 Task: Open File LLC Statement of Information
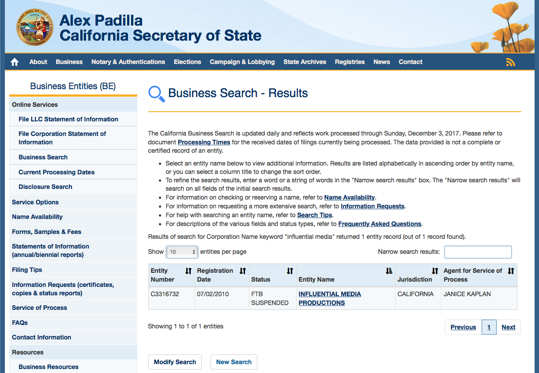tap(68, 119)
